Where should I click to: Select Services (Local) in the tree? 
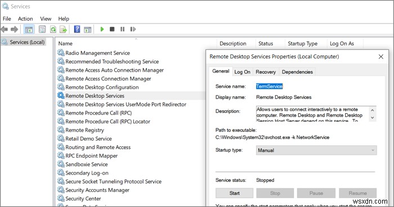pos(27,42)
